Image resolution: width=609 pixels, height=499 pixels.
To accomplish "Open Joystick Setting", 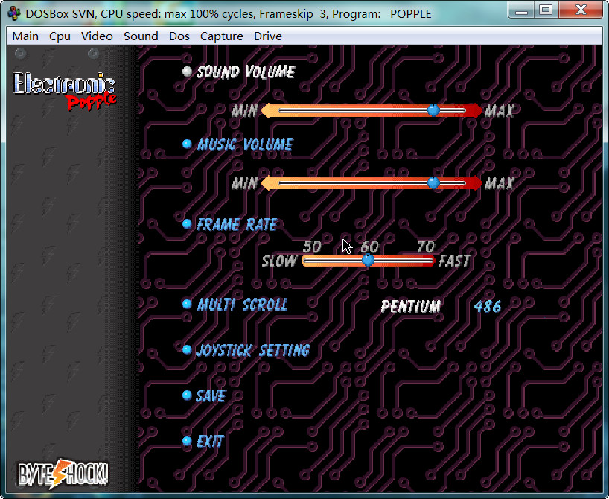I will tap(253, 350).
